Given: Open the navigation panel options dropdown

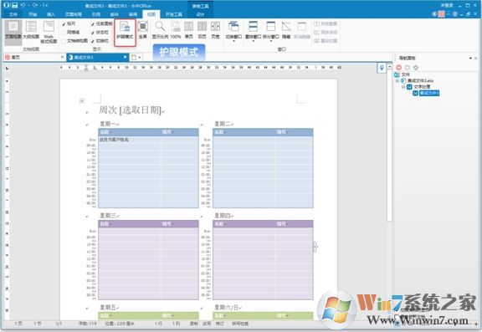Looking at the screenshot, I should pos(470,58).
